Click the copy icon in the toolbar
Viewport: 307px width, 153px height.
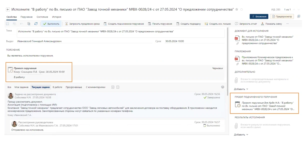[x=29, y=24]
